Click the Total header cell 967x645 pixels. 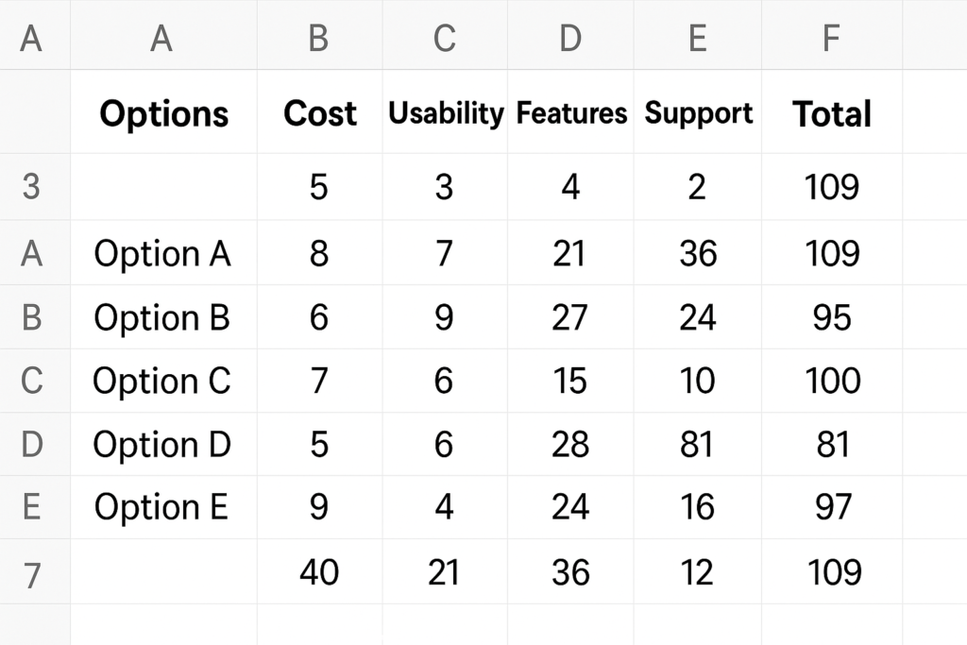pos(832,111)
